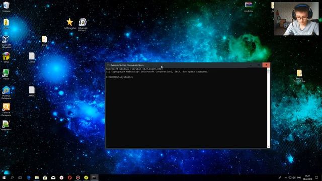Open the volume tray icon
This screenshot has width=322, height=181.
(x=294, y=177)
